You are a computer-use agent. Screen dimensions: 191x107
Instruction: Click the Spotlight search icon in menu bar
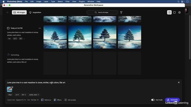tap(178, 1)
